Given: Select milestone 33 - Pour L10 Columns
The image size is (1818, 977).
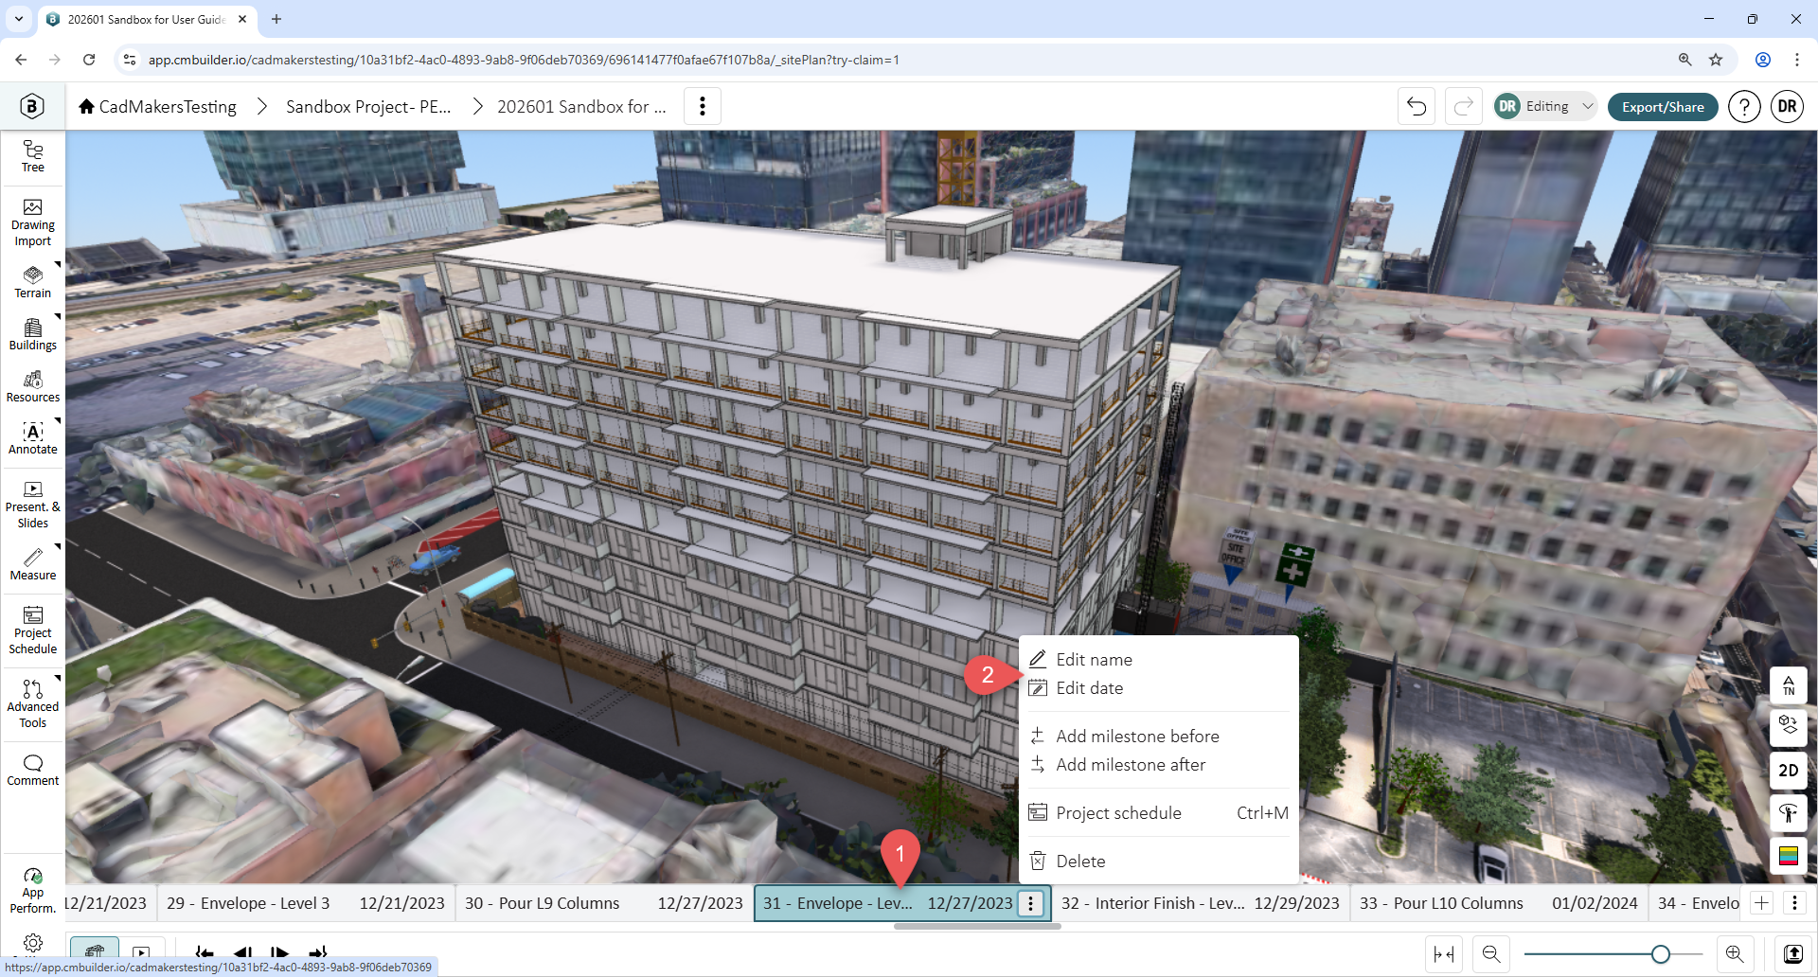Looking at the screenshot, I should tap(1499, 903).
